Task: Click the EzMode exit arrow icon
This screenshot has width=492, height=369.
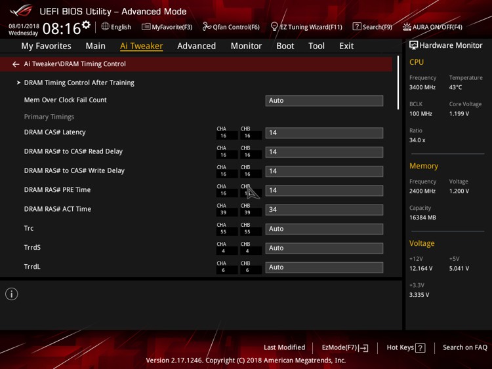Action: tap(363, 348)
